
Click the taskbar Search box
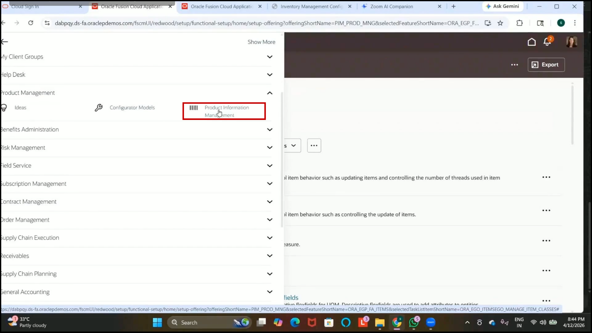click(x=210, y=323)
